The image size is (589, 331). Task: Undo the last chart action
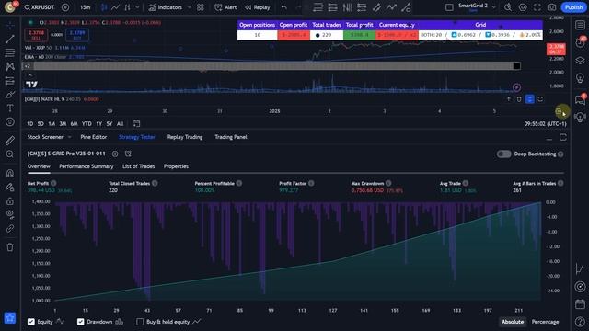click(x=284, y=7)
